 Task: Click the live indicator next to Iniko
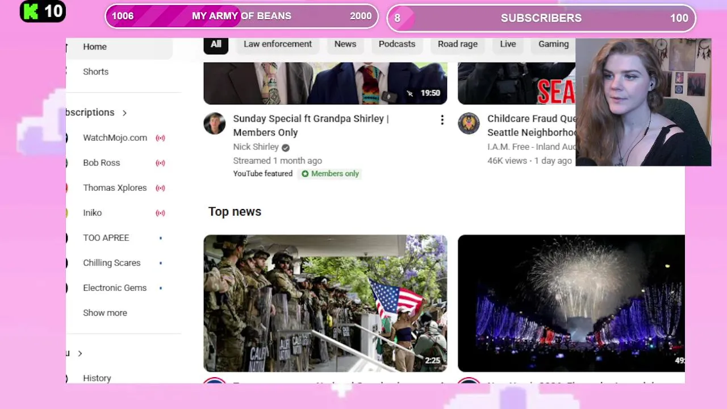(x=160, y=213)
